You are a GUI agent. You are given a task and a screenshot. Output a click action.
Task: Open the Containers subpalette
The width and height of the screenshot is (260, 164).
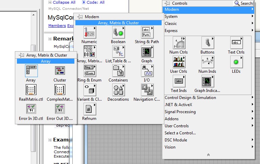(118, 71)
